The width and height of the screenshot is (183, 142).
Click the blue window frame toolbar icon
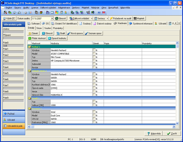(52, 12)
